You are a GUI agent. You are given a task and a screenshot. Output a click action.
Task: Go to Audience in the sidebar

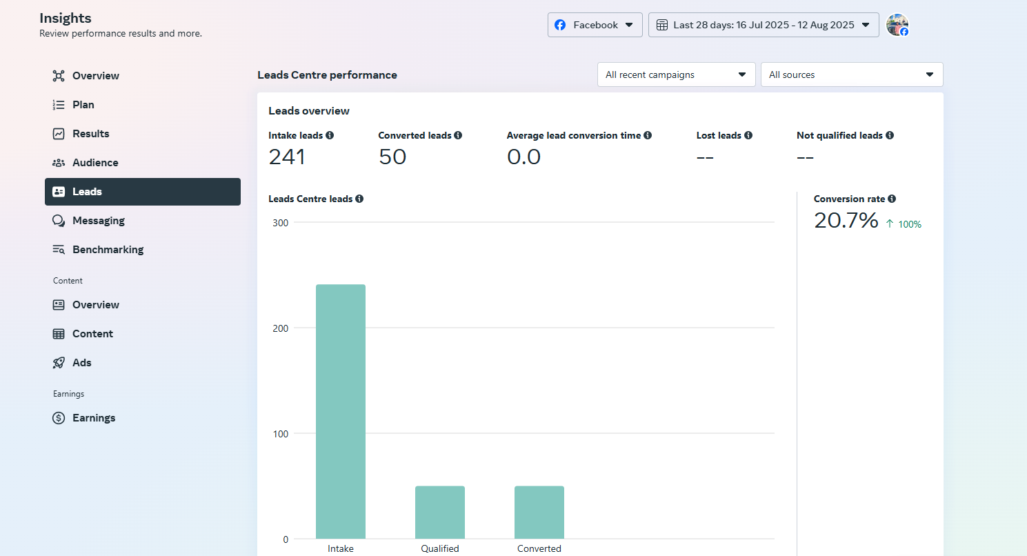click(x=95, y=163)
